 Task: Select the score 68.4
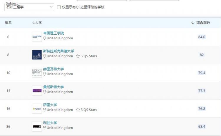[x=202, y=126]
